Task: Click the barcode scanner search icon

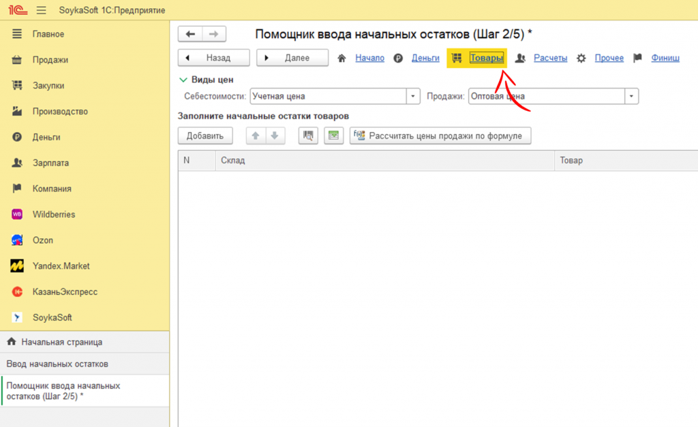Action: [308, 136]
